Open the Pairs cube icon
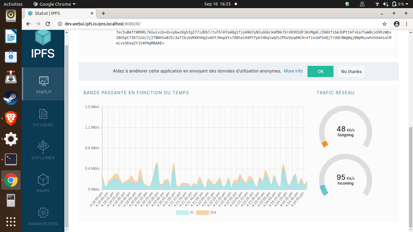 (x=43, y=180)
